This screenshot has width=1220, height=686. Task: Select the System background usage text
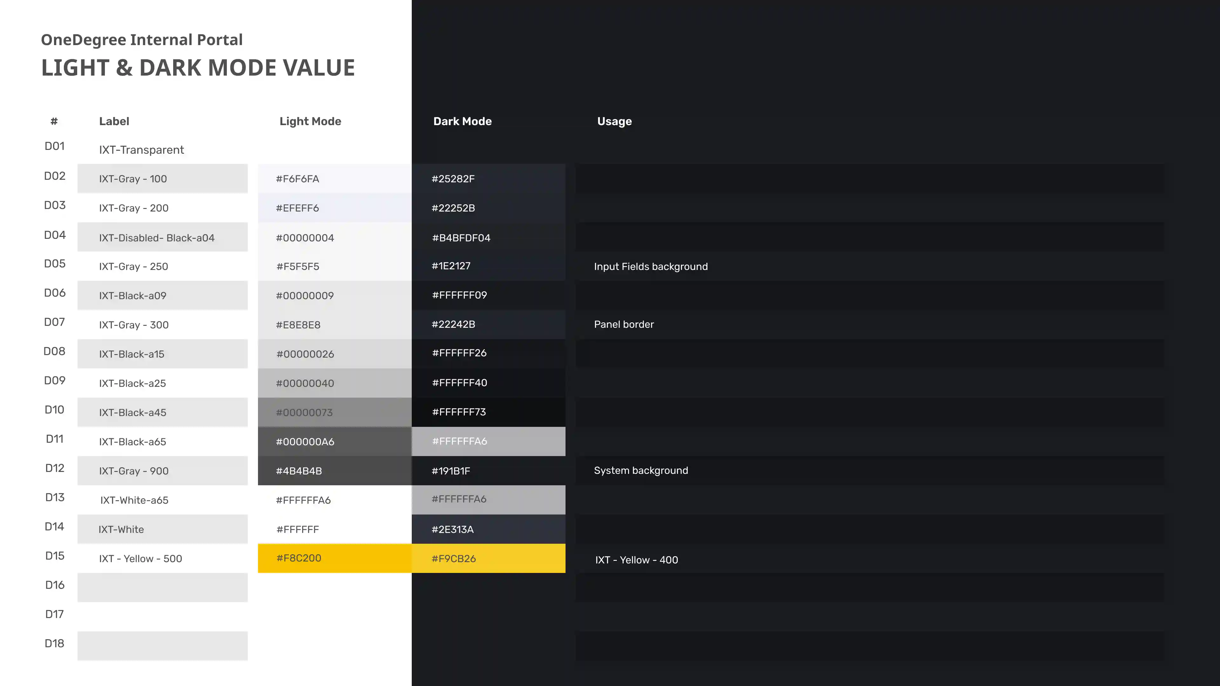click(641, 471)
